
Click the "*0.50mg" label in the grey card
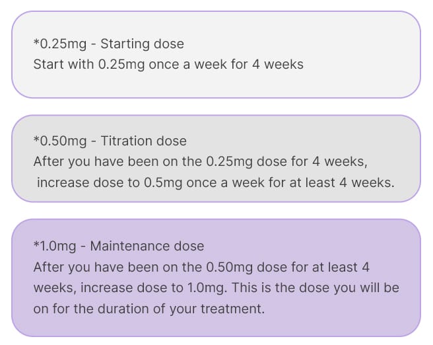57,141
